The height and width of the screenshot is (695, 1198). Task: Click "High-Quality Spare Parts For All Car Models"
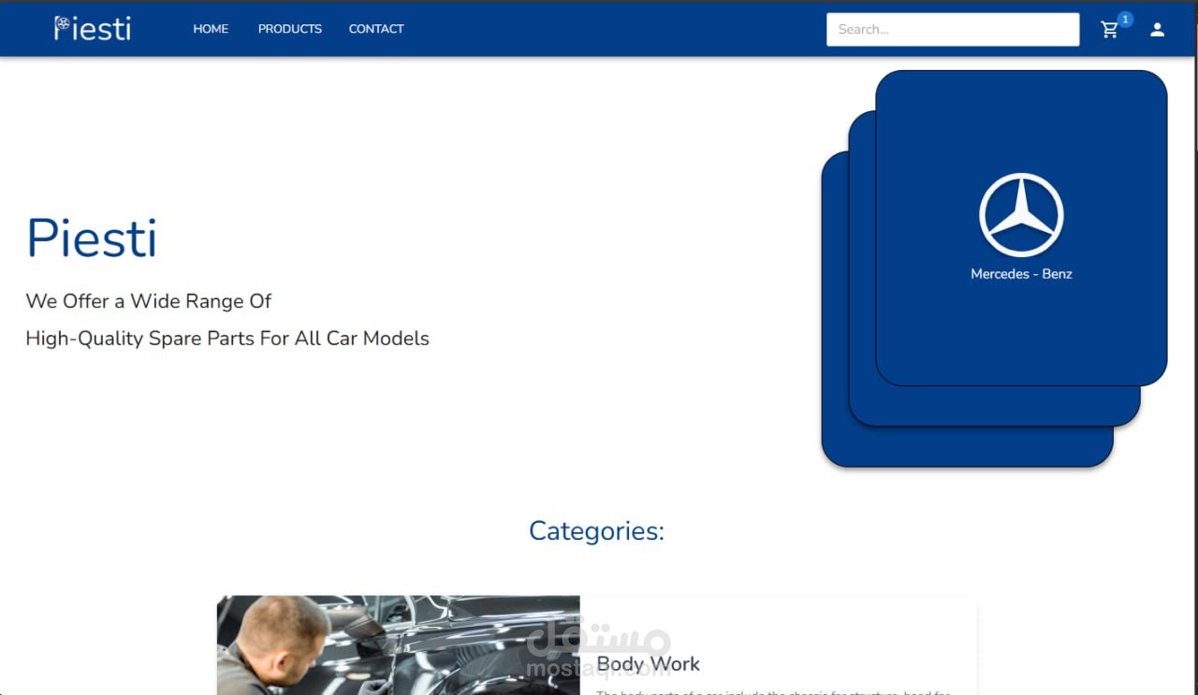click(227, 339)
